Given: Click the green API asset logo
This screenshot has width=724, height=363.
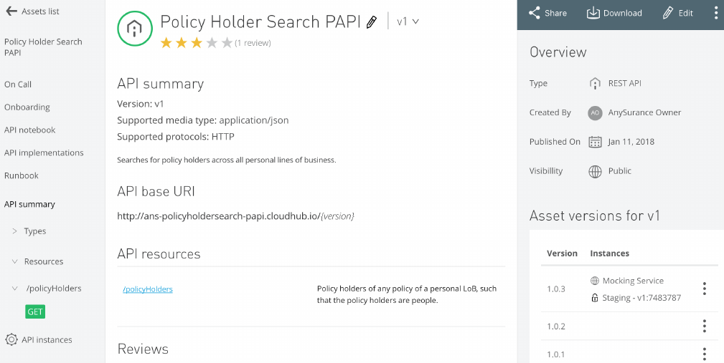Looking at the screenshot, I should [x=134, y=29].
